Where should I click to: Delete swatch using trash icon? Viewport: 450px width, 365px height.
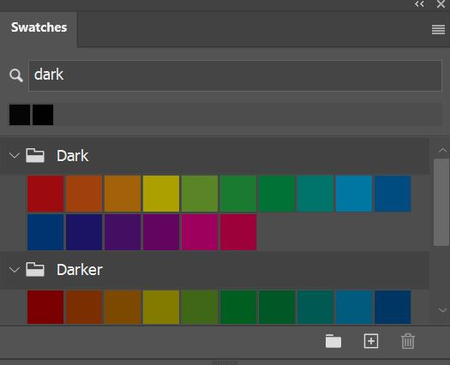pyautogui.click(x=408, y=341)
